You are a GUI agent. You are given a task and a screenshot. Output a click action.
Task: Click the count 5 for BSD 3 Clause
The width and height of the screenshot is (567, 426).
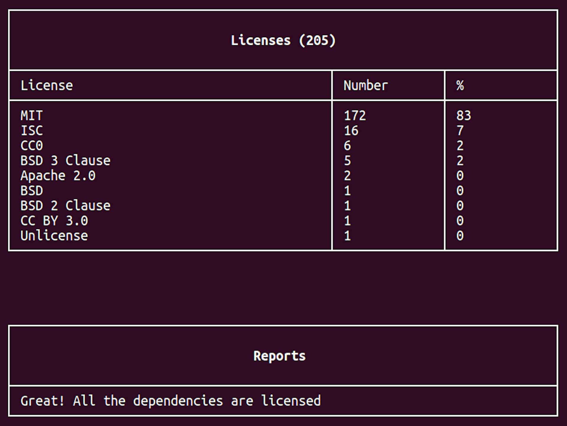coord(347,161)
